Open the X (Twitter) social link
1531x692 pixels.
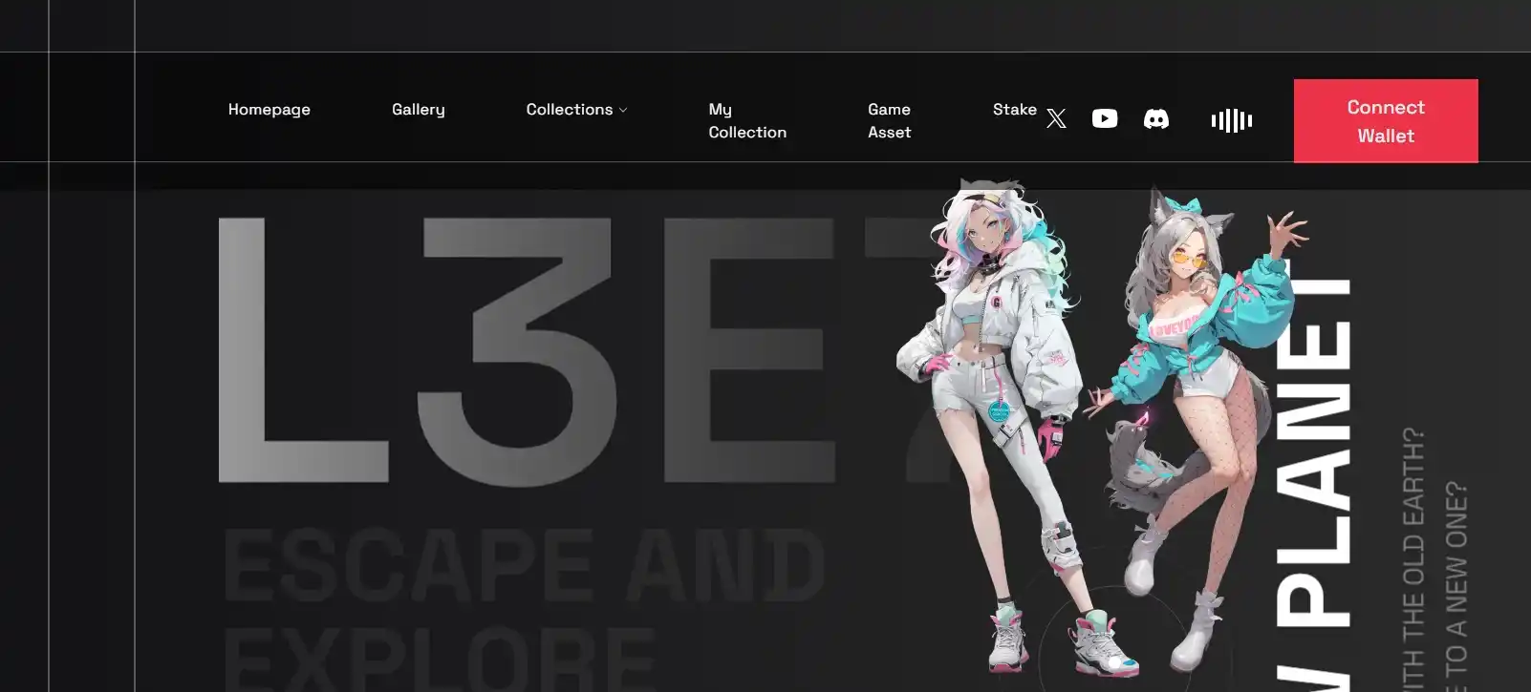[x=1056, y=118]
